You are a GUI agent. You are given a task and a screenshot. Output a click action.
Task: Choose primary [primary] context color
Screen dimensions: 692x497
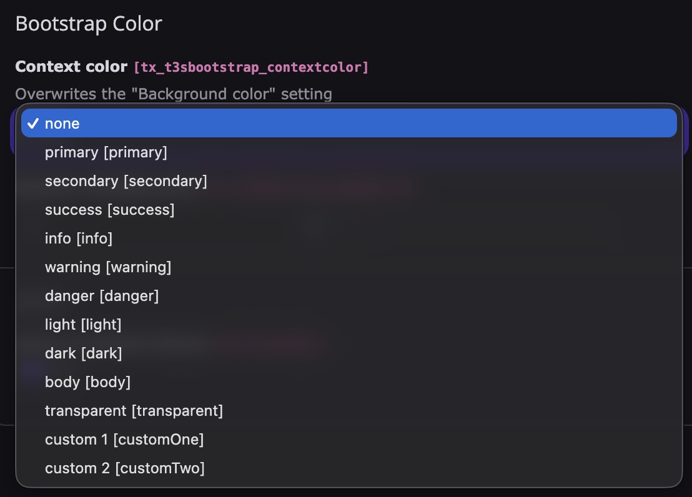tap(106, 152)
